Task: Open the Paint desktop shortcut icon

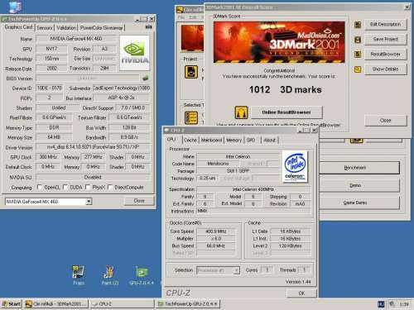Action: [109, 272]
